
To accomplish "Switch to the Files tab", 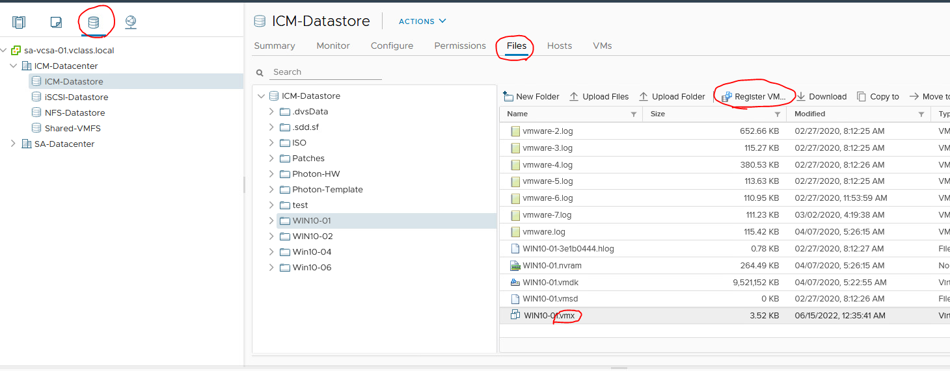I will [x=517, y=45].
